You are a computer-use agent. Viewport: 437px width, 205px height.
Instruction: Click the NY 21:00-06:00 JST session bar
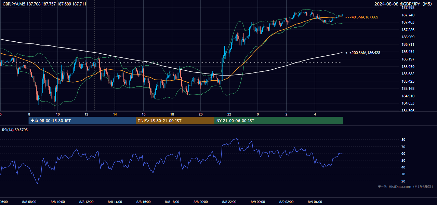coord(279,121)
